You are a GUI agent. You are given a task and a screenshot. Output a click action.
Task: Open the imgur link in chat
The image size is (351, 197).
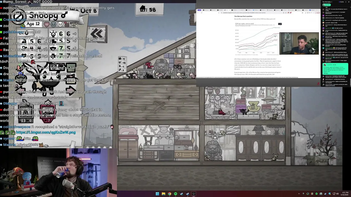pos(46,132)
